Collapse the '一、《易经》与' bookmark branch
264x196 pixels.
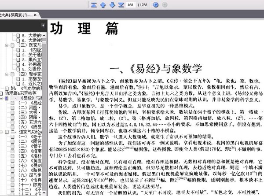pyautogui.click(x=1, y=98)
